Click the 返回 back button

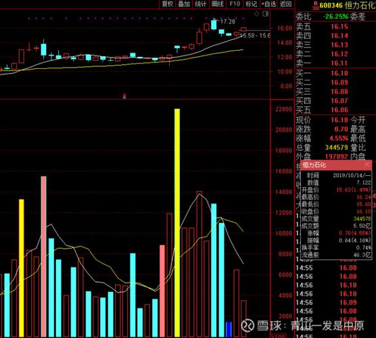(285, 4)
